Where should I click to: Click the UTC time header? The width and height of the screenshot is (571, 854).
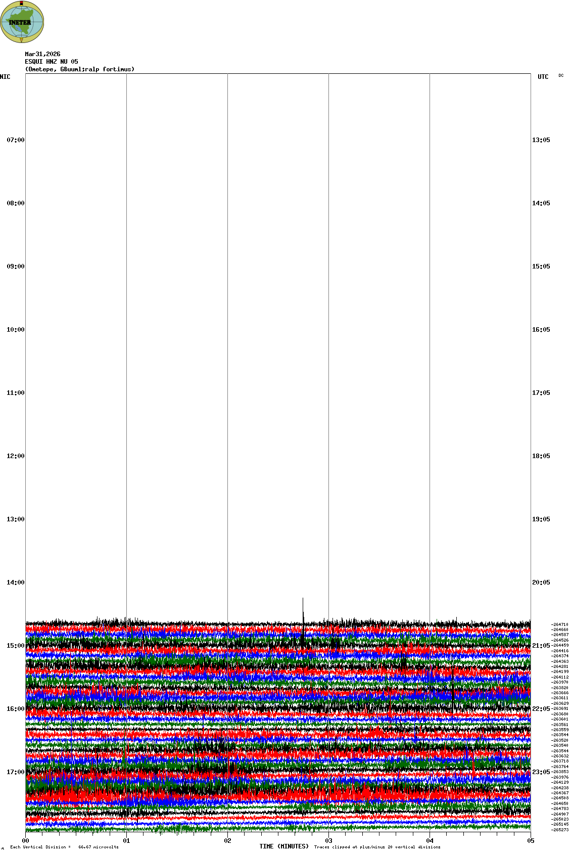543,77
